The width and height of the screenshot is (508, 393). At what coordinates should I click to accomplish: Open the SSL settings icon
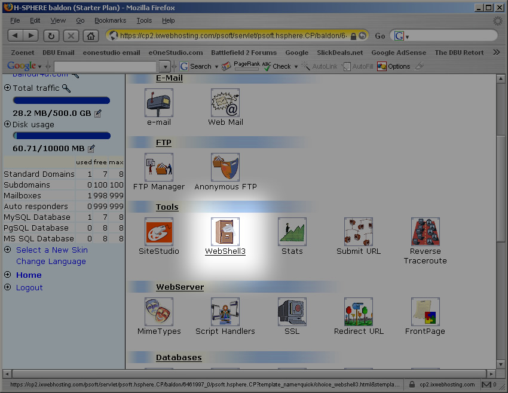point(292,312)
